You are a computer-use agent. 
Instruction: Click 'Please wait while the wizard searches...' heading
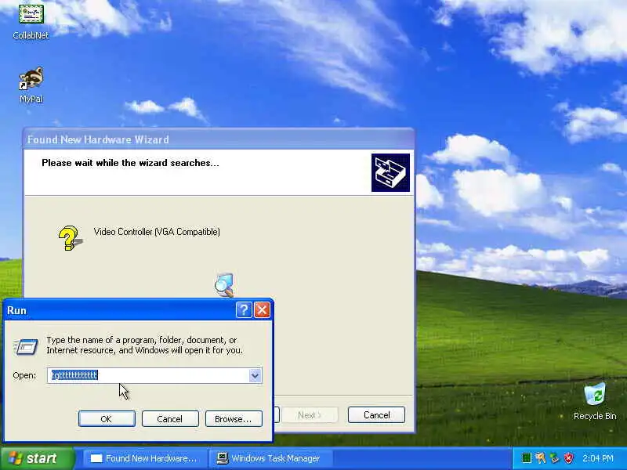coord(130,163)
